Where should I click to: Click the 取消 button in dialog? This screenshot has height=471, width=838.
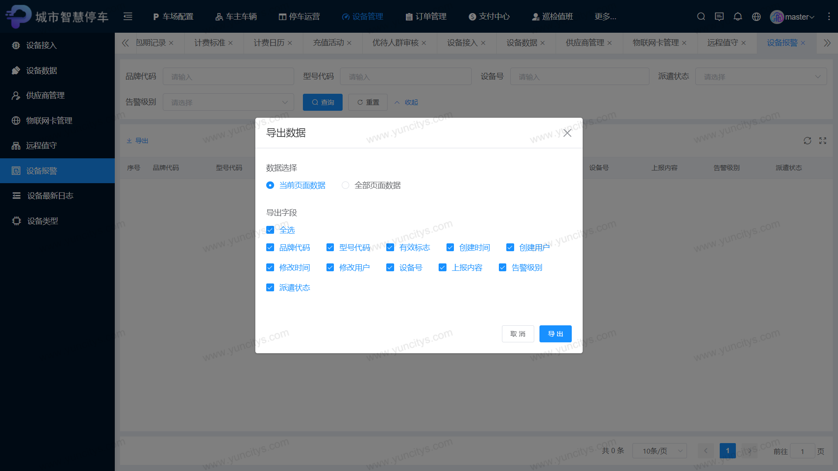518,334
